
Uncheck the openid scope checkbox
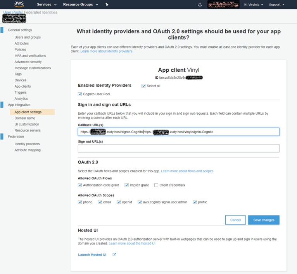119,202
